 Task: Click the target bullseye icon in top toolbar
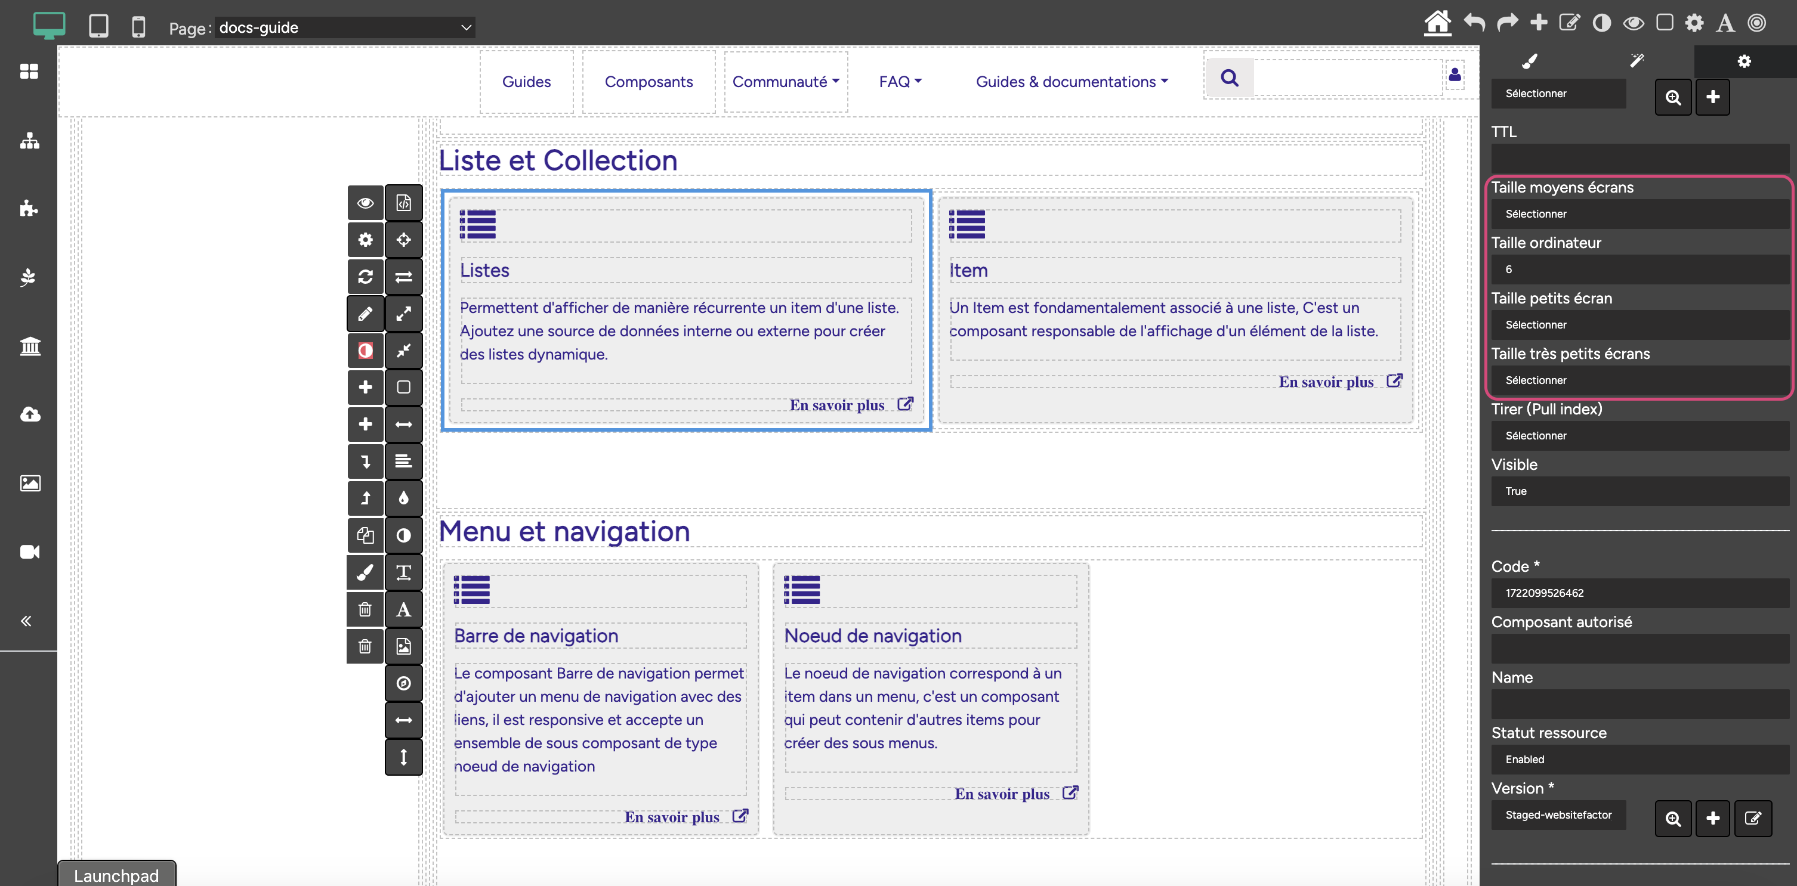1756,22
